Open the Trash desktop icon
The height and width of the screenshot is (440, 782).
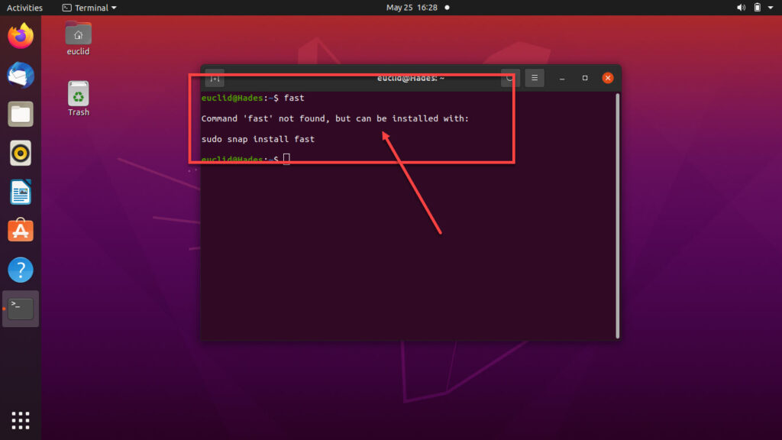pyautogui.click(x=79, y=99)
